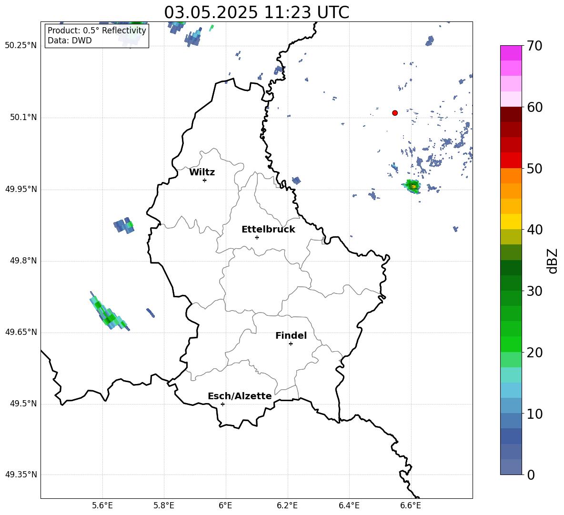Click the 6°E longitude label
Viewport: 564px width, 515px height.
(225, 505)
